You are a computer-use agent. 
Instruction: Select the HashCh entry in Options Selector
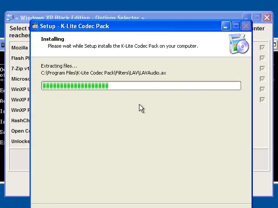20,120
